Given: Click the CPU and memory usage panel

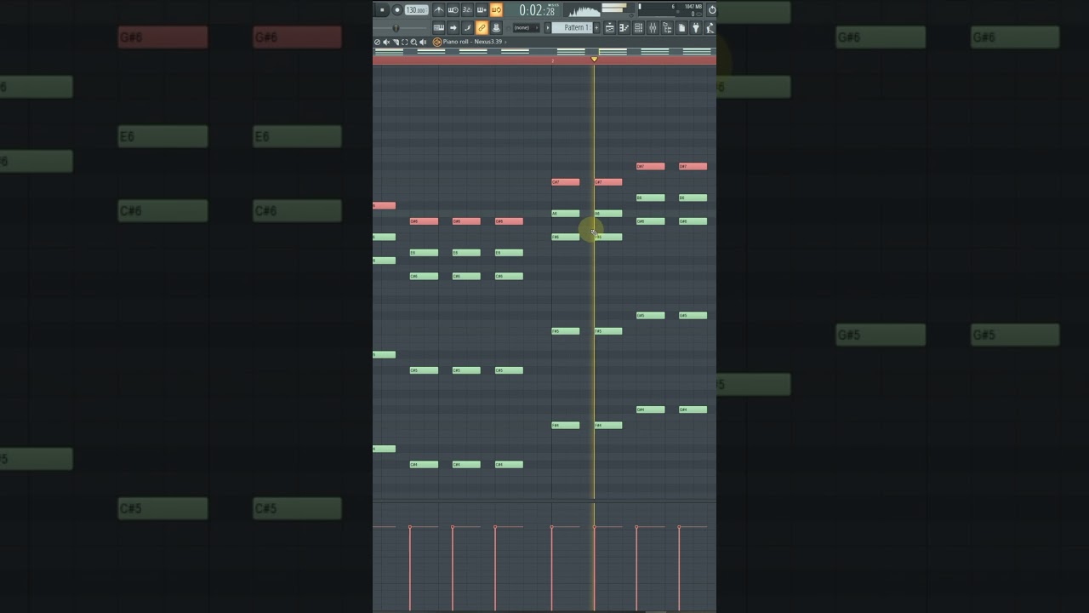Looking at the screenshot, I should coord(670,11).
